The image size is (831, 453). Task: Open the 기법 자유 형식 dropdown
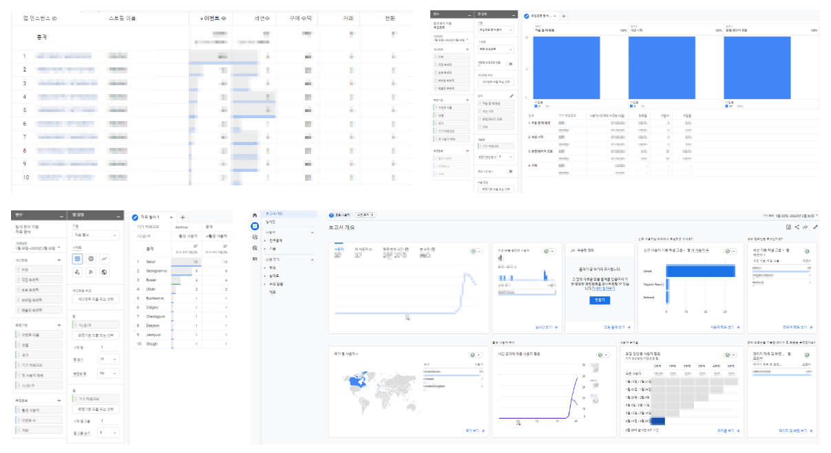coord(96,234)
